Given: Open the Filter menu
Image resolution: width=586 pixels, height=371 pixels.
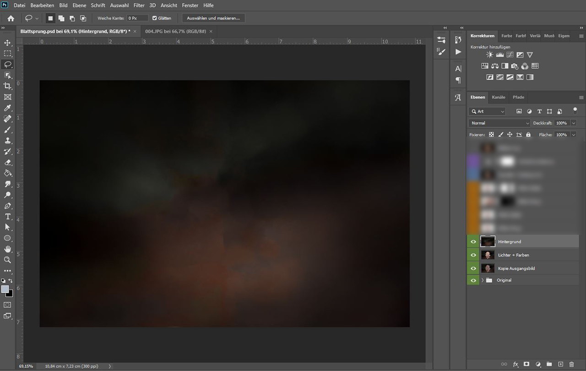Looking at the screenshot, I should [139, 5].
